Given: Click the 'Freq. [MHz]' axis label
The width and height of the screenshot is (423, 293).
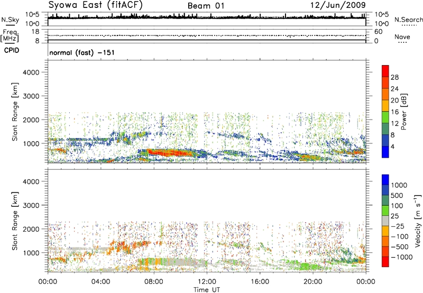Looking at the screenshot, I should [10, 36].
